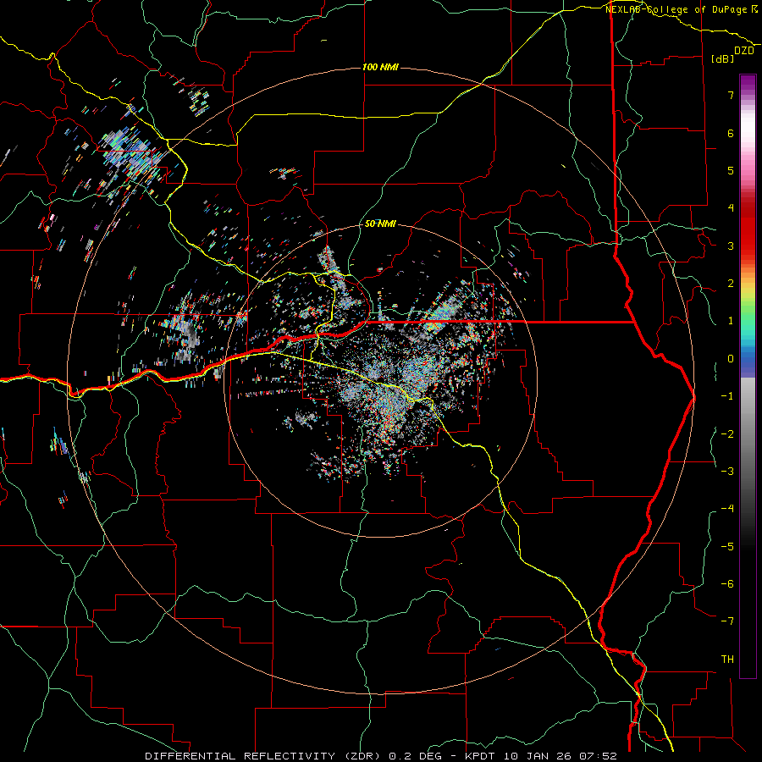Select the 5 dB scale value
Image resolution: width=762 pixels, height=762 pixels.
[731, 170]
